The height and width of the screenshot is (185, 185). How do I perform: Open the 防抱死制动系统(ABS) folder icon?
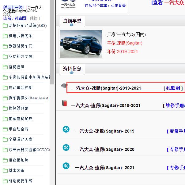[x=5, y=26]
